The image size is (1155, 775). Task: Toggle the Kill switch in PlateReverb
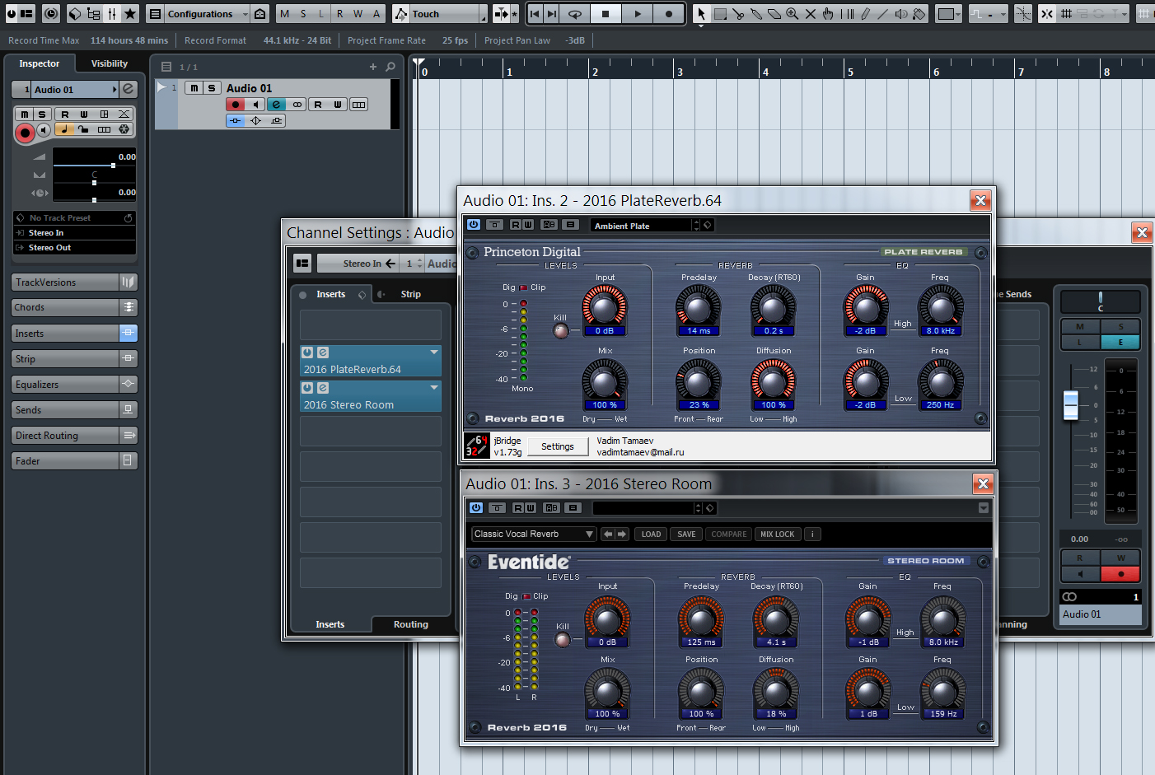(x=561, y=331)
